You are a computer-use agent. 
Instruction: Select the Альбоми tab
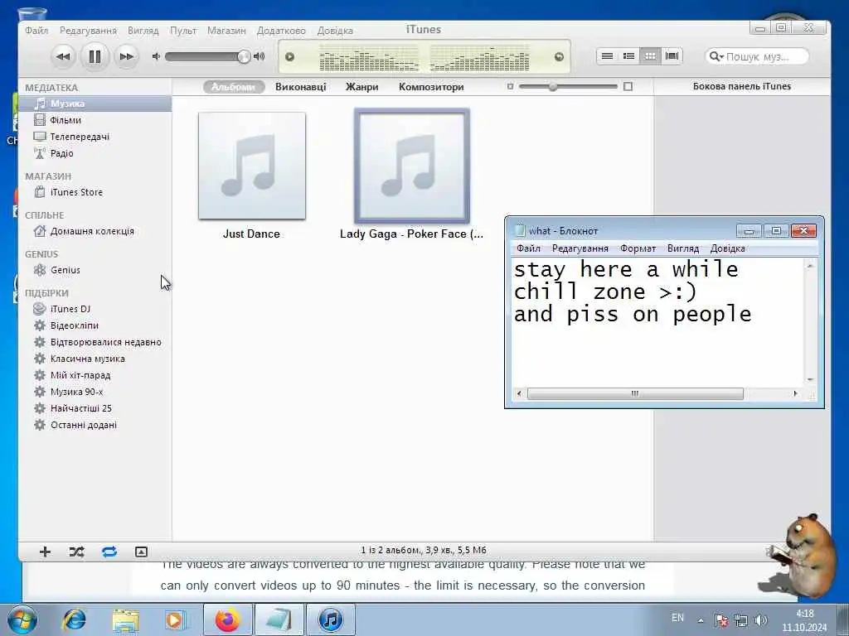coord(233,86)
